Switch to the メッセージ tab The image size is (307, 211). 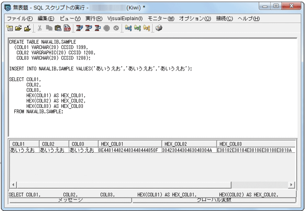[x=70, y=200]
